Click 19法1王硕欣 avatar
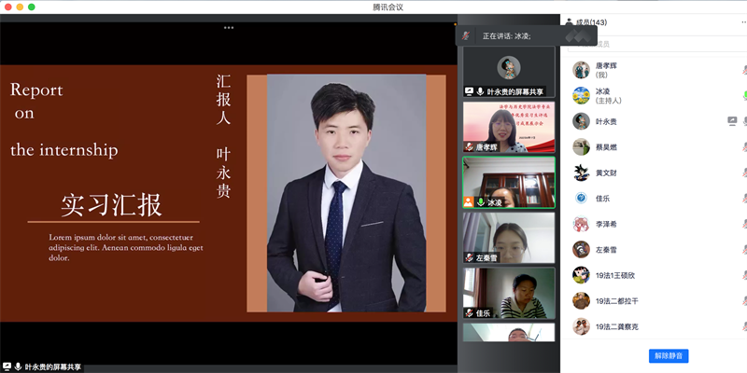Screen dimensions: 747x373 point(581,275)
